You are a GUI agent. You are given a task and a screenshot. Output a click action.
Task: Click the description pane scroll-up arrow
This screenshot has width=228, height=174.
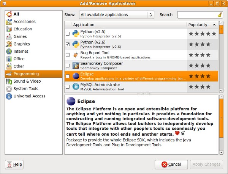pyautogui.click(x=221, y=97)
